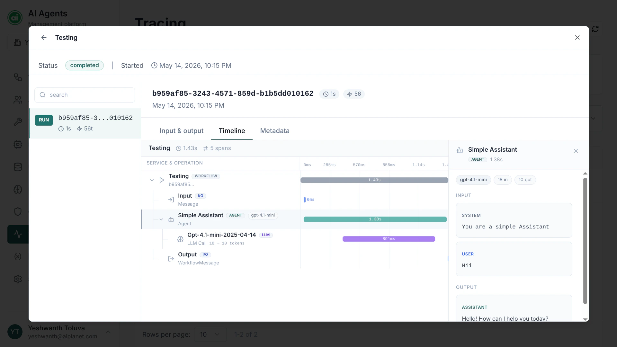Open settings gear in background sidebar
Screen dimensions: 617x347
18,279
